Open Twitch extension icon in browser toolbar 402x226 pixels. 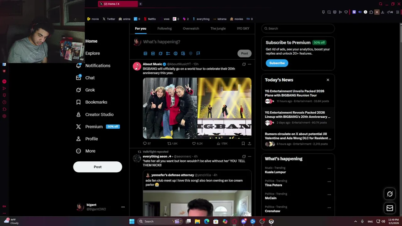[354, 12]
